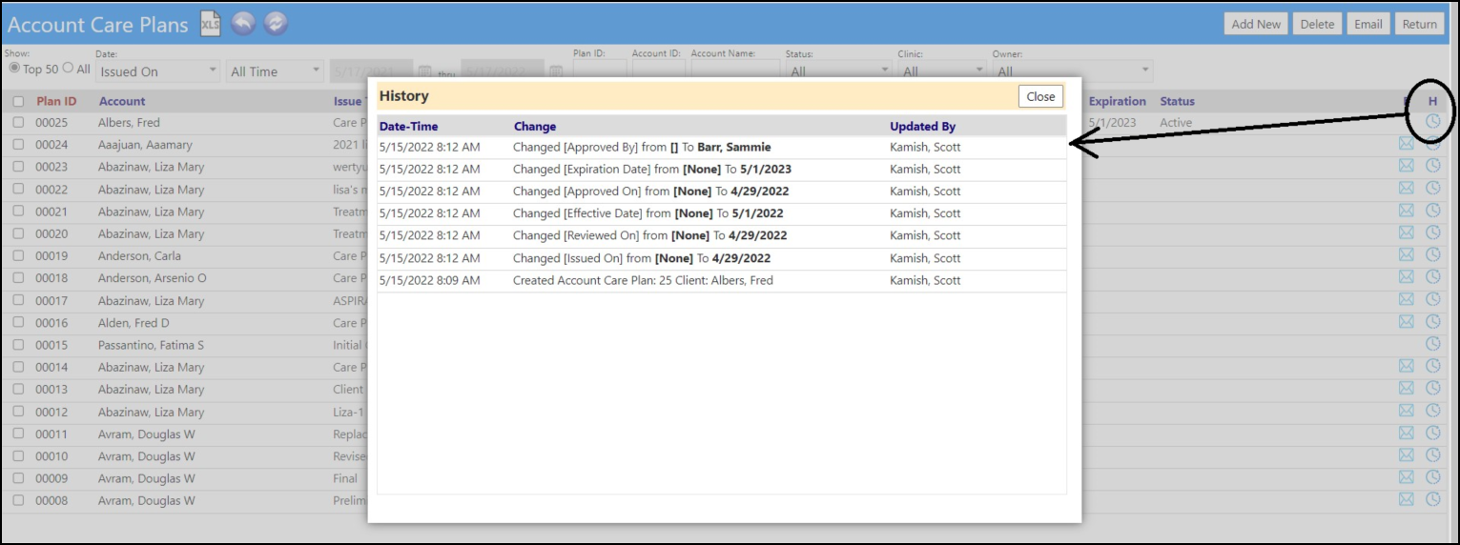Screen dimensions: 1460x545
Task: Open history for plan 00025
Action: [1432, 122]
